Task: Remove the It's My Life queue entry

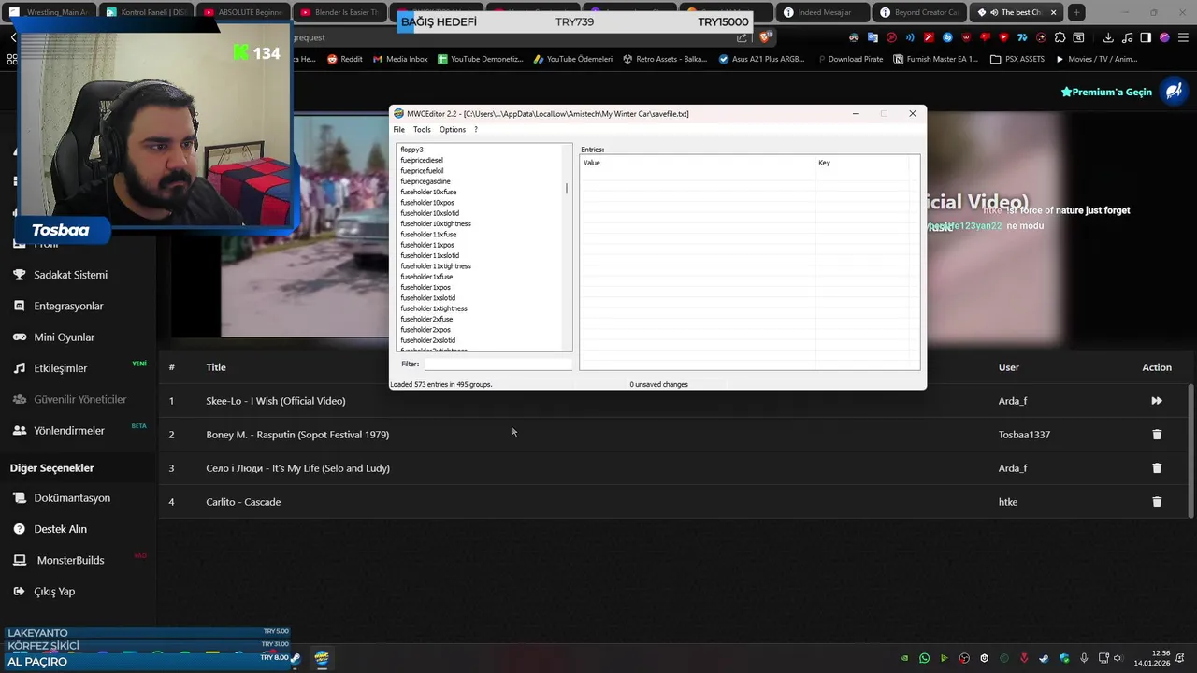Action: pyautogui.click(x=1157, y=468)
